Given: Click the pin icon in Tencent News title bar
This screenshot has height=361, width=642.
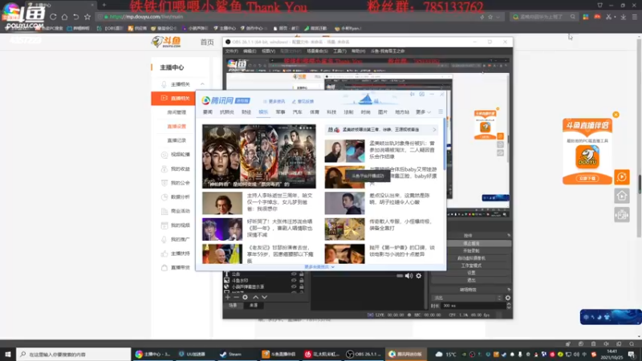Looking at the screenshot, I should pos(412,95).
